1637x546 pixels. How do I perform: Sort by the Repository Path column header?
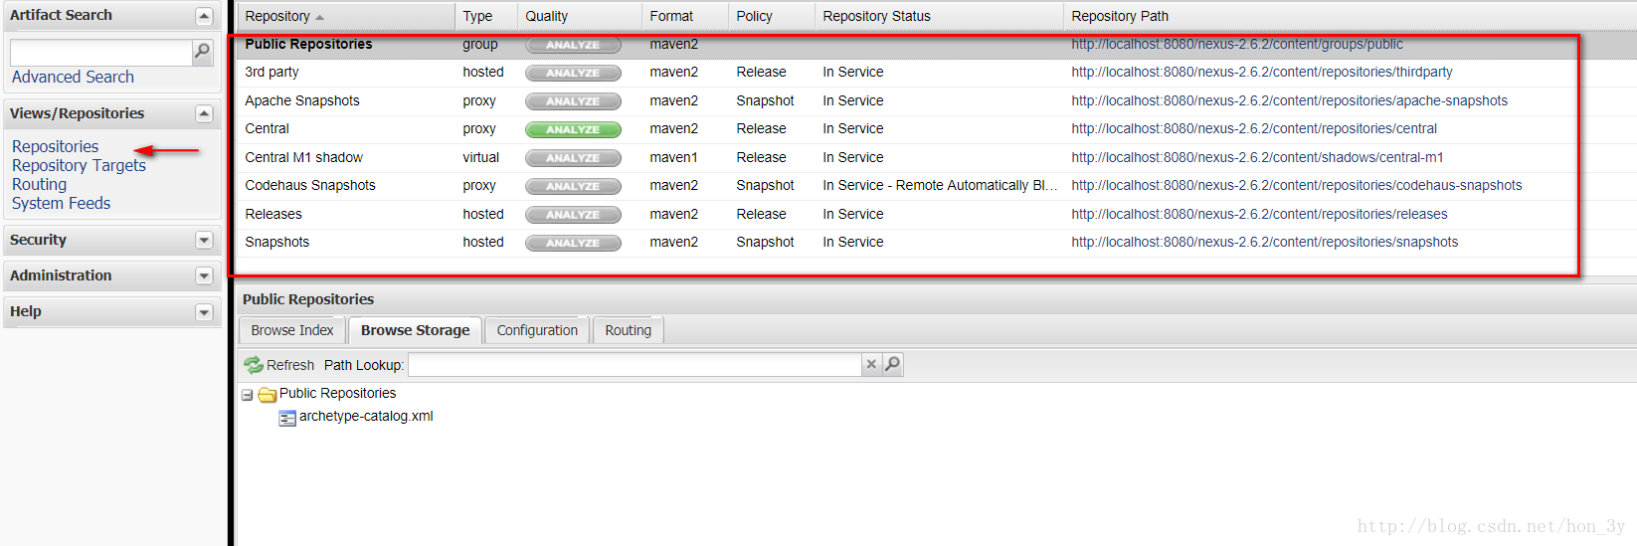(x=1350, y=16)
